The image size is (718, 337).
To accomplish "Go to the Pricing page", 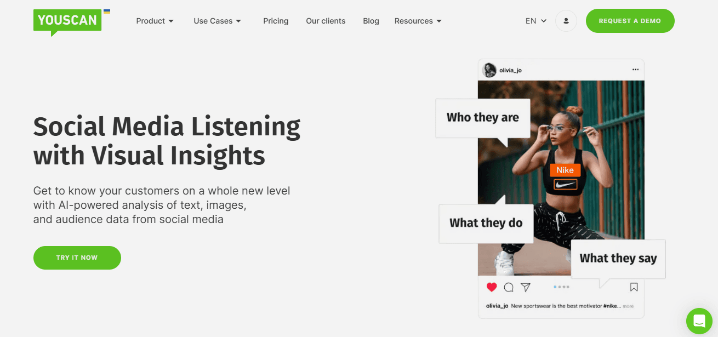I will point(276,21).
